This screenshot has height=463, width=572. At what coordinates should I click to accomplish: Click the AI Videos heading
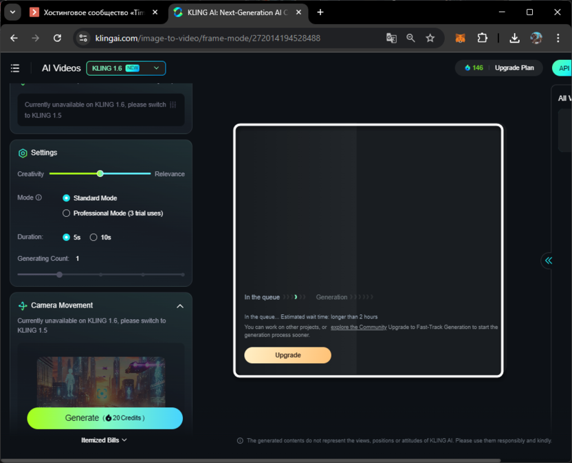[x=61, y=68]
